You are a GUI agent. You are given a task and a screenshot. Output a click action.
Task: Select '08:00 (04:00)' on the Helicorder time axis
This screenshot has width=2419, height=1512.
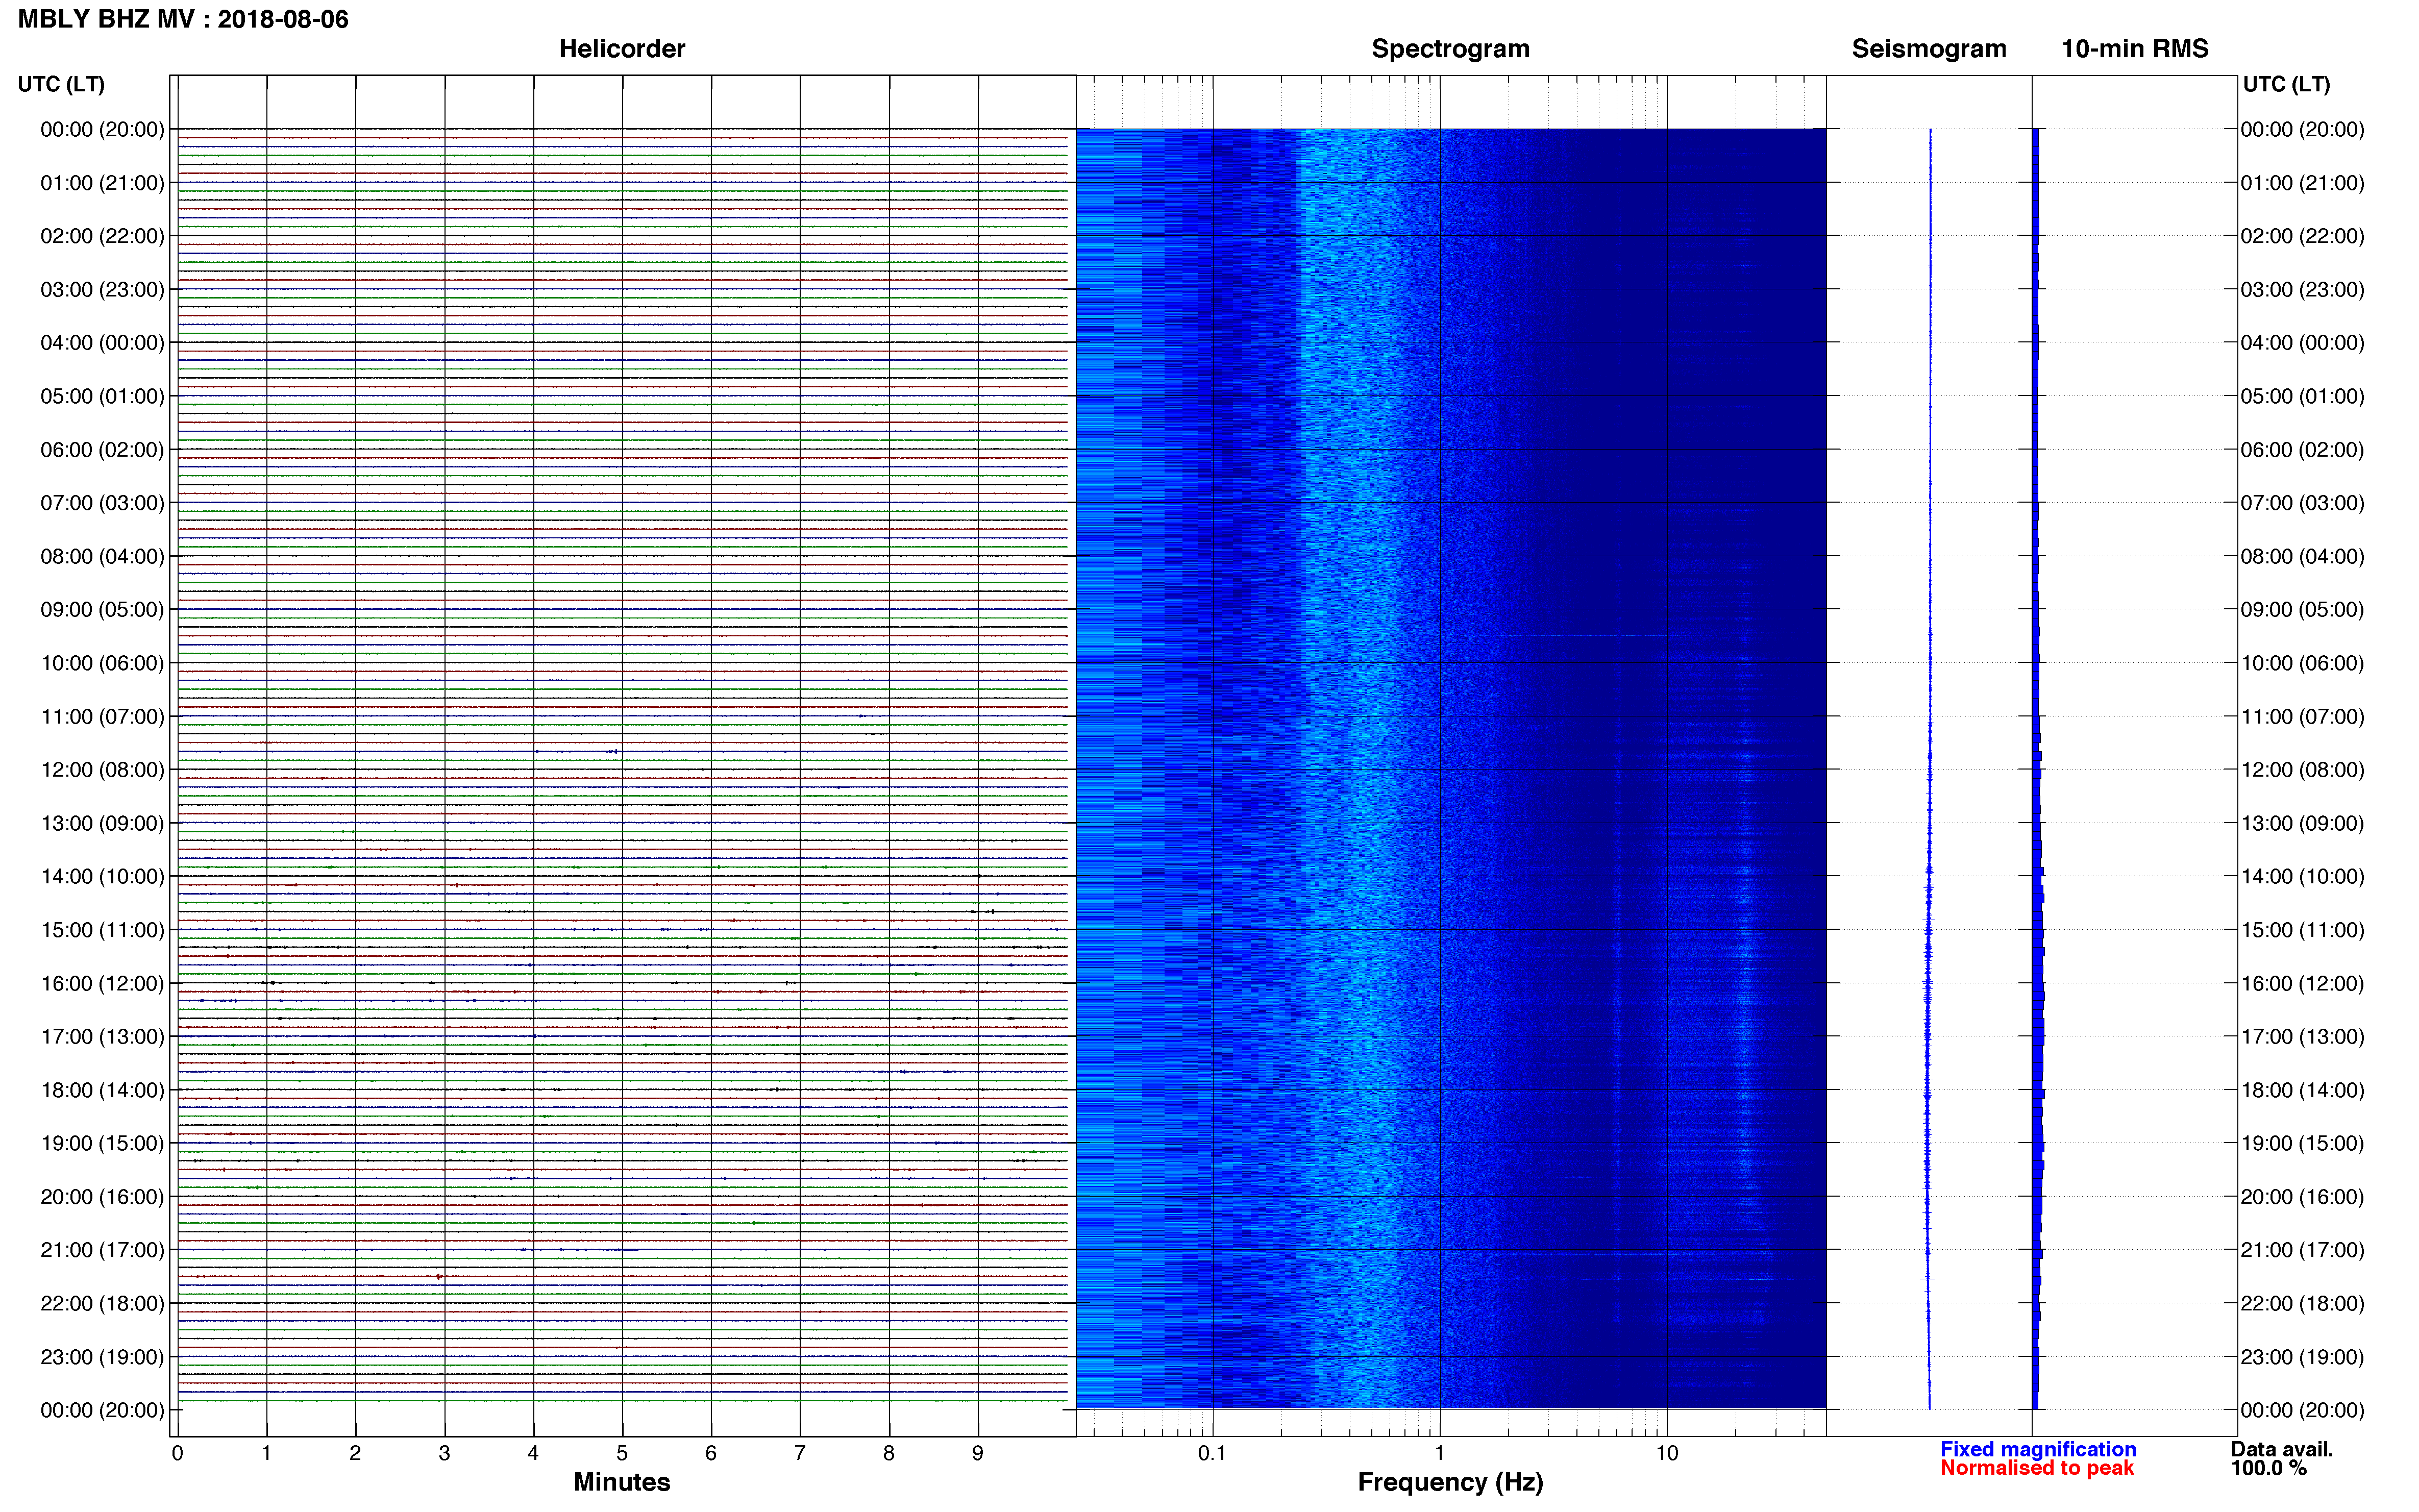pos(102,556)
